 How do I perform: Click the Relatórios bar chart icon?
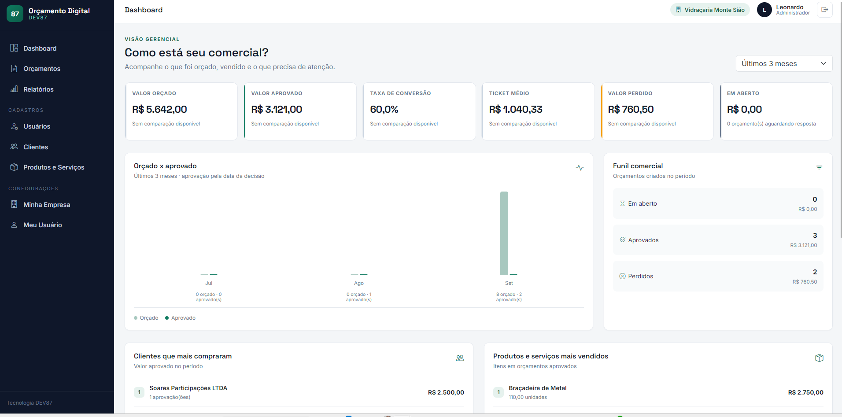point(14,89)
